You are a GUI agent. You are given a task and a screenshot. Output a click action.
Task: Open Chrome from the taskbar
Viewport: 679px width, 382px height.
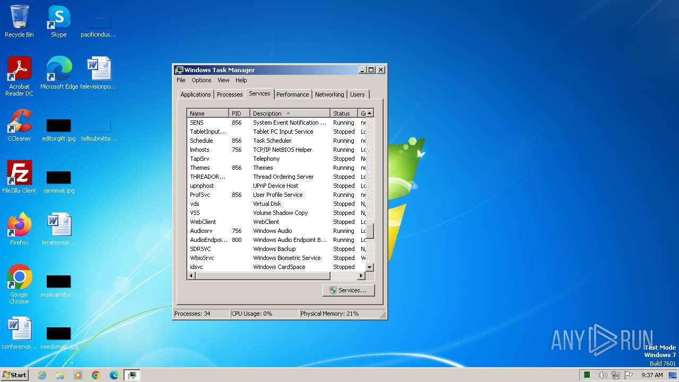[96, 375]
